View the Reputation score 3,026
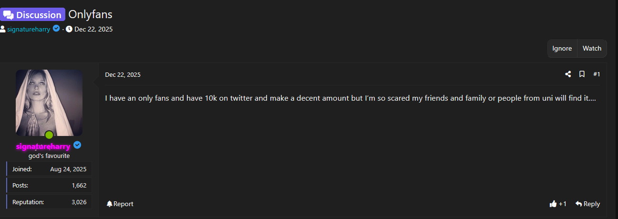Image resolution: width=618 pixels, height=219 pixels. tap(79, 202)
